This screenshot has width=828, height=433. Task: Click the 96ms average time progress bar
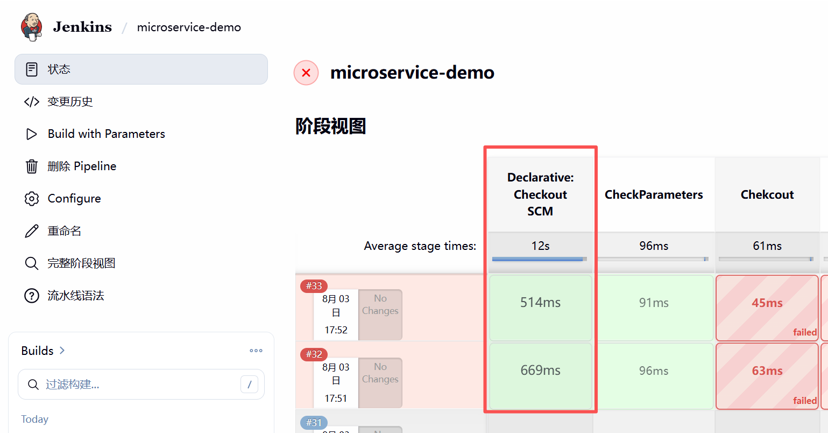(653, 259)
